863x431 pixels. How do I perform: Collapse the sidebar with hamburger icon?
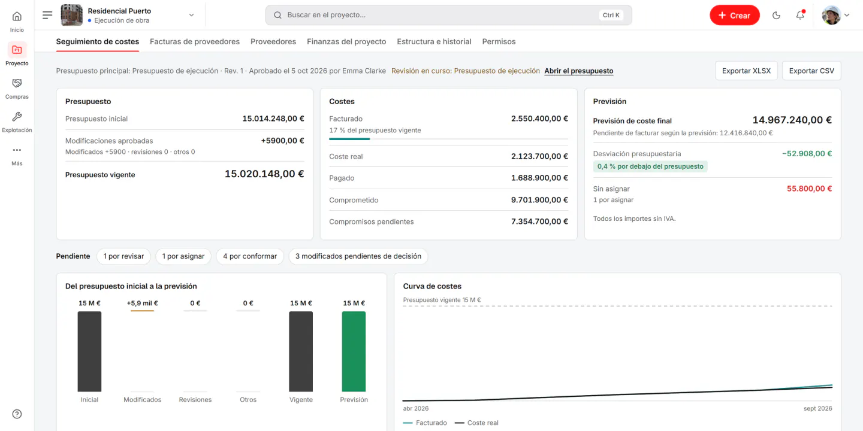47,15
